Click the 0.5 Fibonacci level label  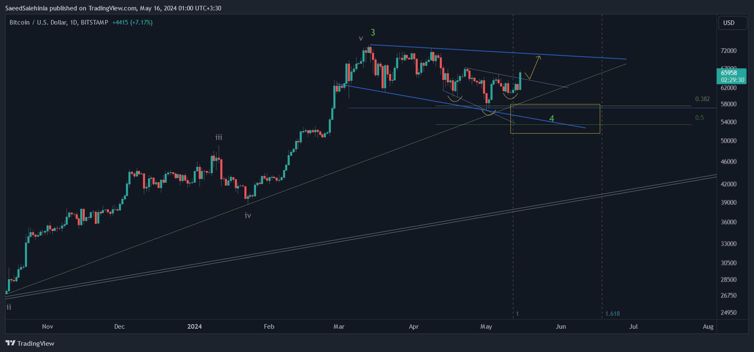[700, 118]
